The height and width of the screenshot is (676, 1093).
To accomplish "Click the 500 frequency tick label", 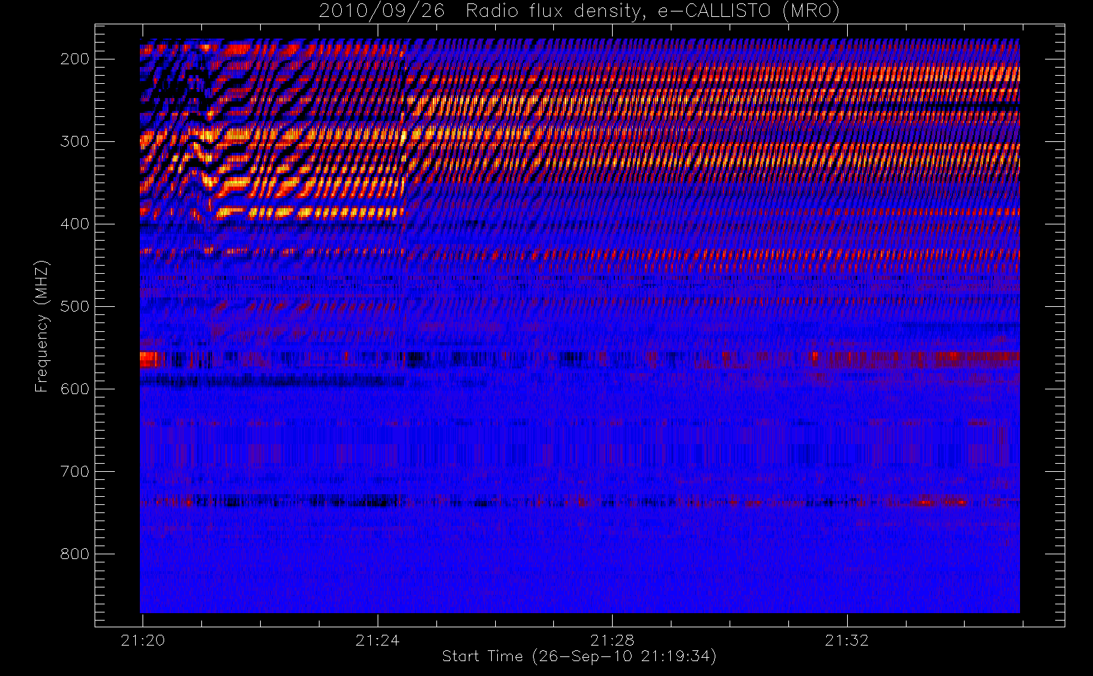I will [75, 306].
